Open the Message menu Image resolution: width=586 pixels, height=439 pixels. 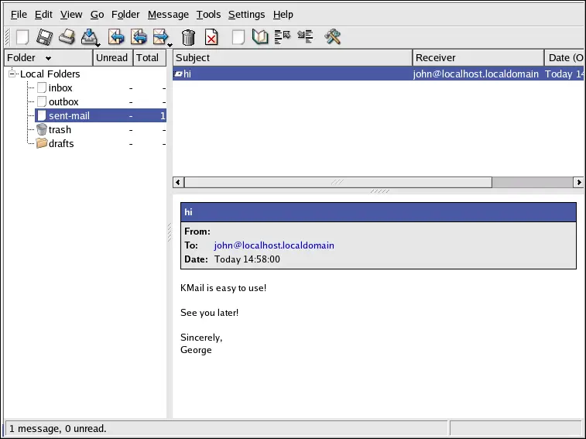[x=168, y=15]
